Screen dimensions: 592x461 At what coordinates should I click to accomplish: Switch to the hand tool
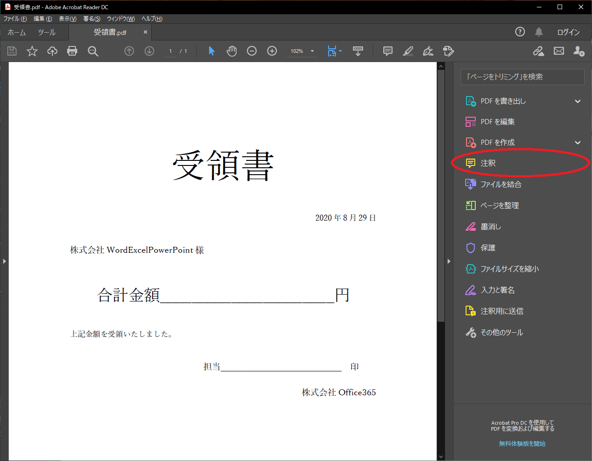(x=232, y=51)
